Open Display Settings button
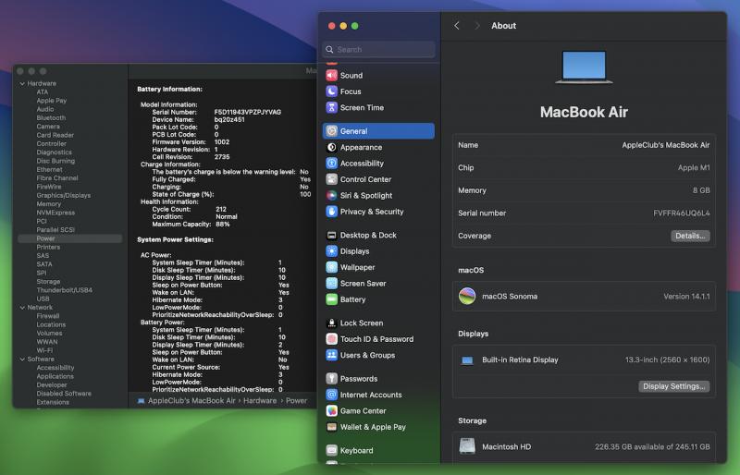The image size is (740, 475). point(674,386)
